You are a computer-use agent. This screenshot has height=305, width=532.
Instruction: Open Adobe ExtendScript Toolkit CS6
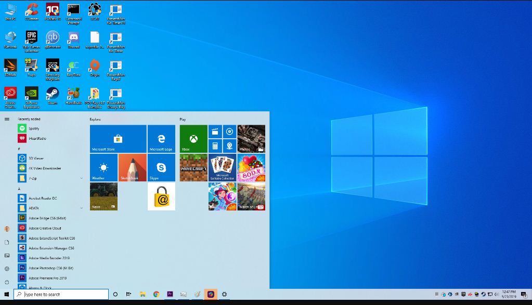pyautogui.click(x=50, y=238)
